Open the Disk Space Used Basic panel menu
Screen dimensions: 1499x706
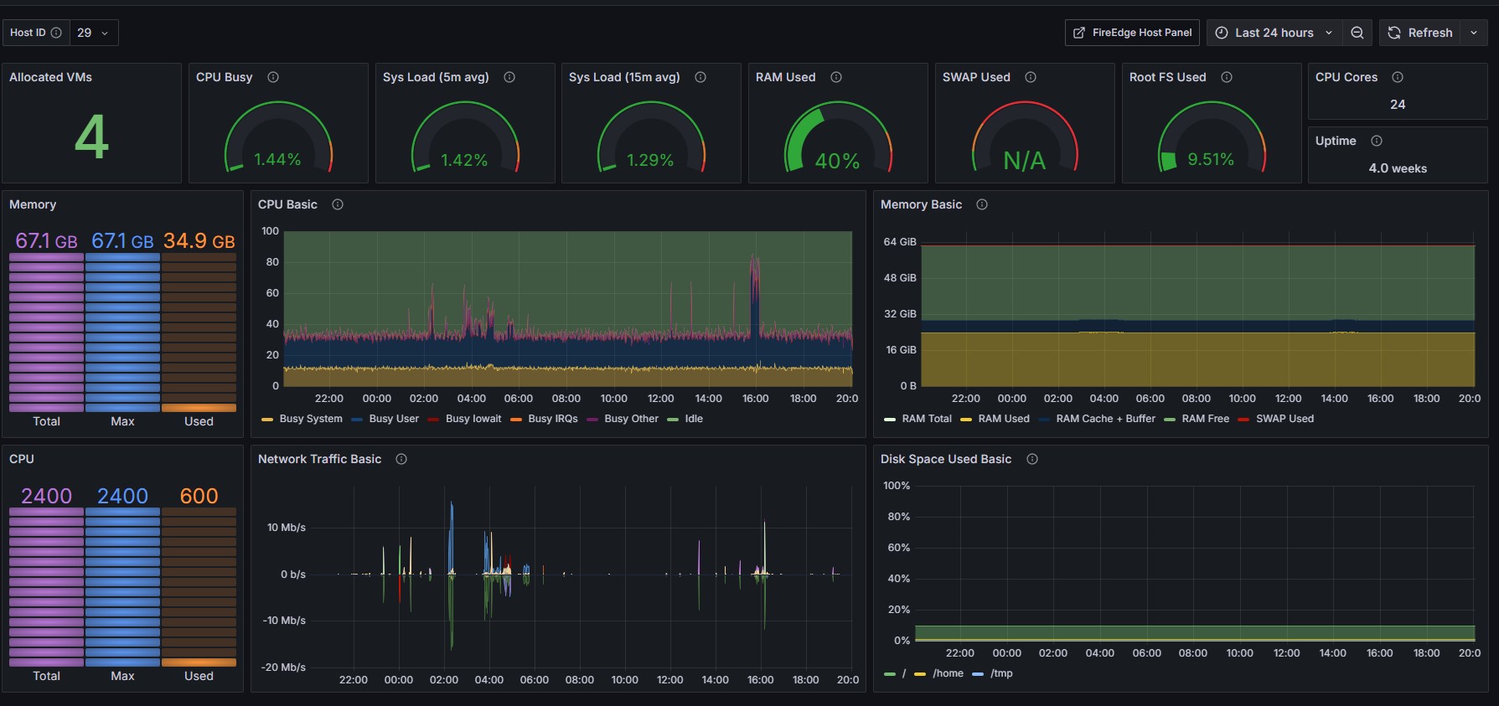point(945,459)
